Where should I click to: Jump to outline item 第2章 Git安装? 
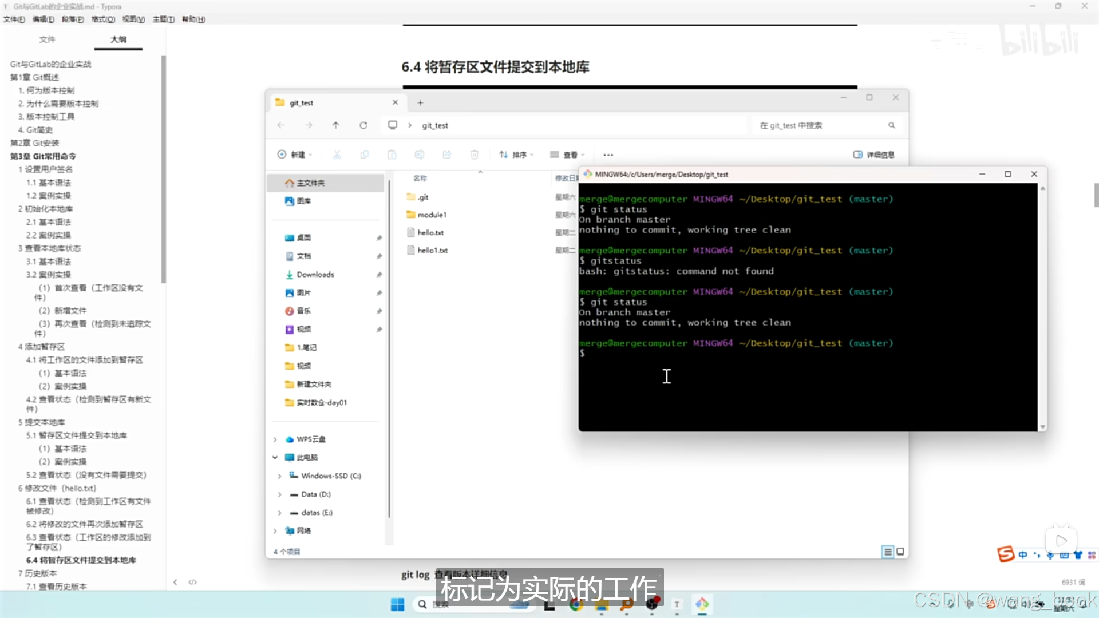[35, 143]
